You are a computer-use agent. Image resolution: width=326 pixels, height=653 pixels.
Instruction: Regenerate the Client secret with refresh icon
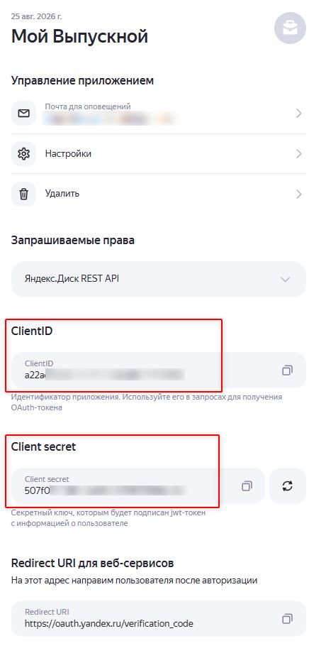coord(287,486)
